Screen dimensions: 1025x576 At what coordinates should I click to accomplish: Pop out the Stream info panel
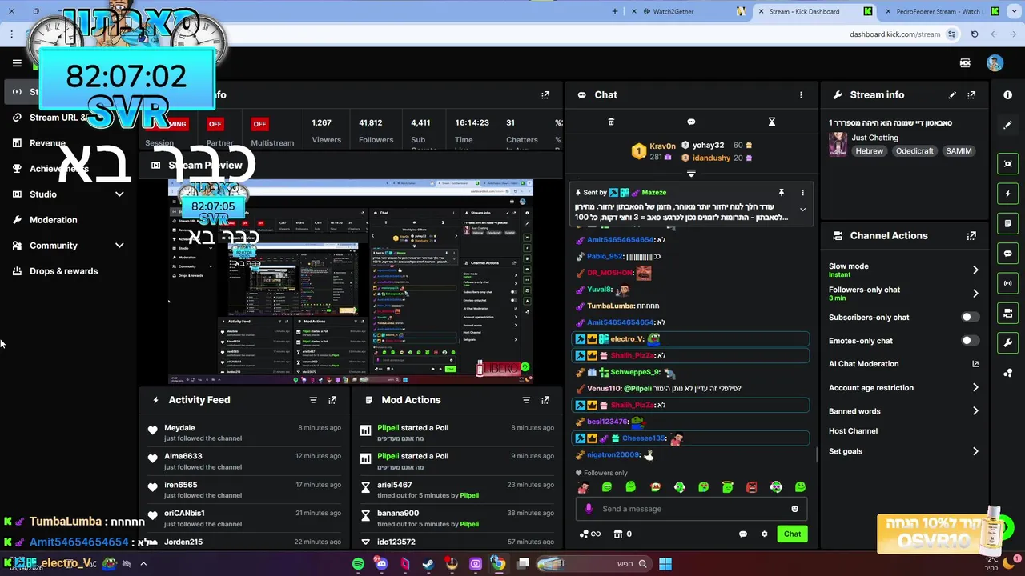click(971, 94)
